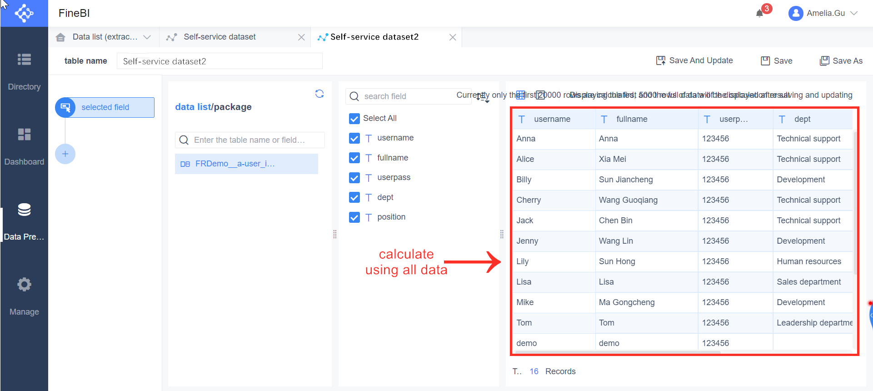Select the FRDemo__a-user_i… table

click(x=246, y=164)
